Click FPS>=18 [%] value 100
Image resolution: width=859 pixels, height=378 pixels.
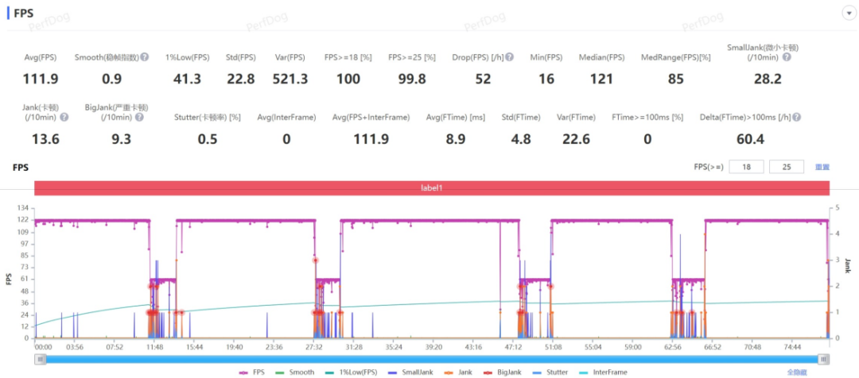[348, 79]
